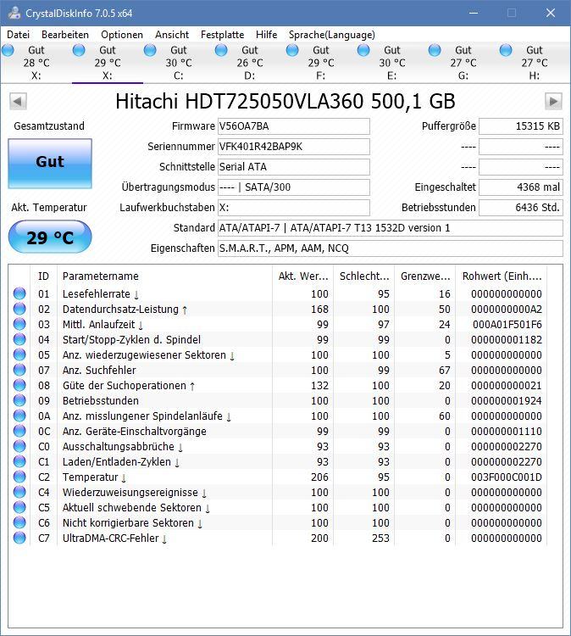Viewport: 571px width, 636px height.
Task: Click the Betriebsstunden field 6436 Std.
Action: 521,207
